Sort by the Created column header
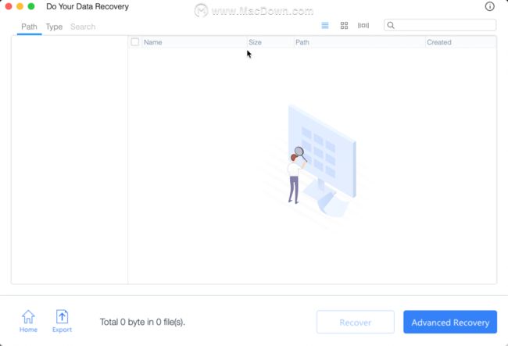508x346 pixels. point(460,42)
